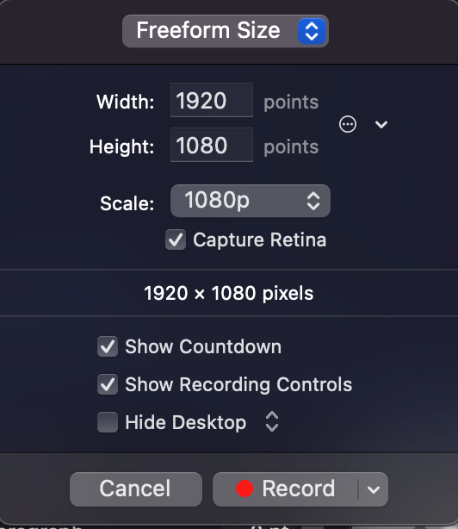The height and width of the screenshot is (529, 458).
Task: Disable the Show Countdown checkbox
Action: tap(108, 346)
